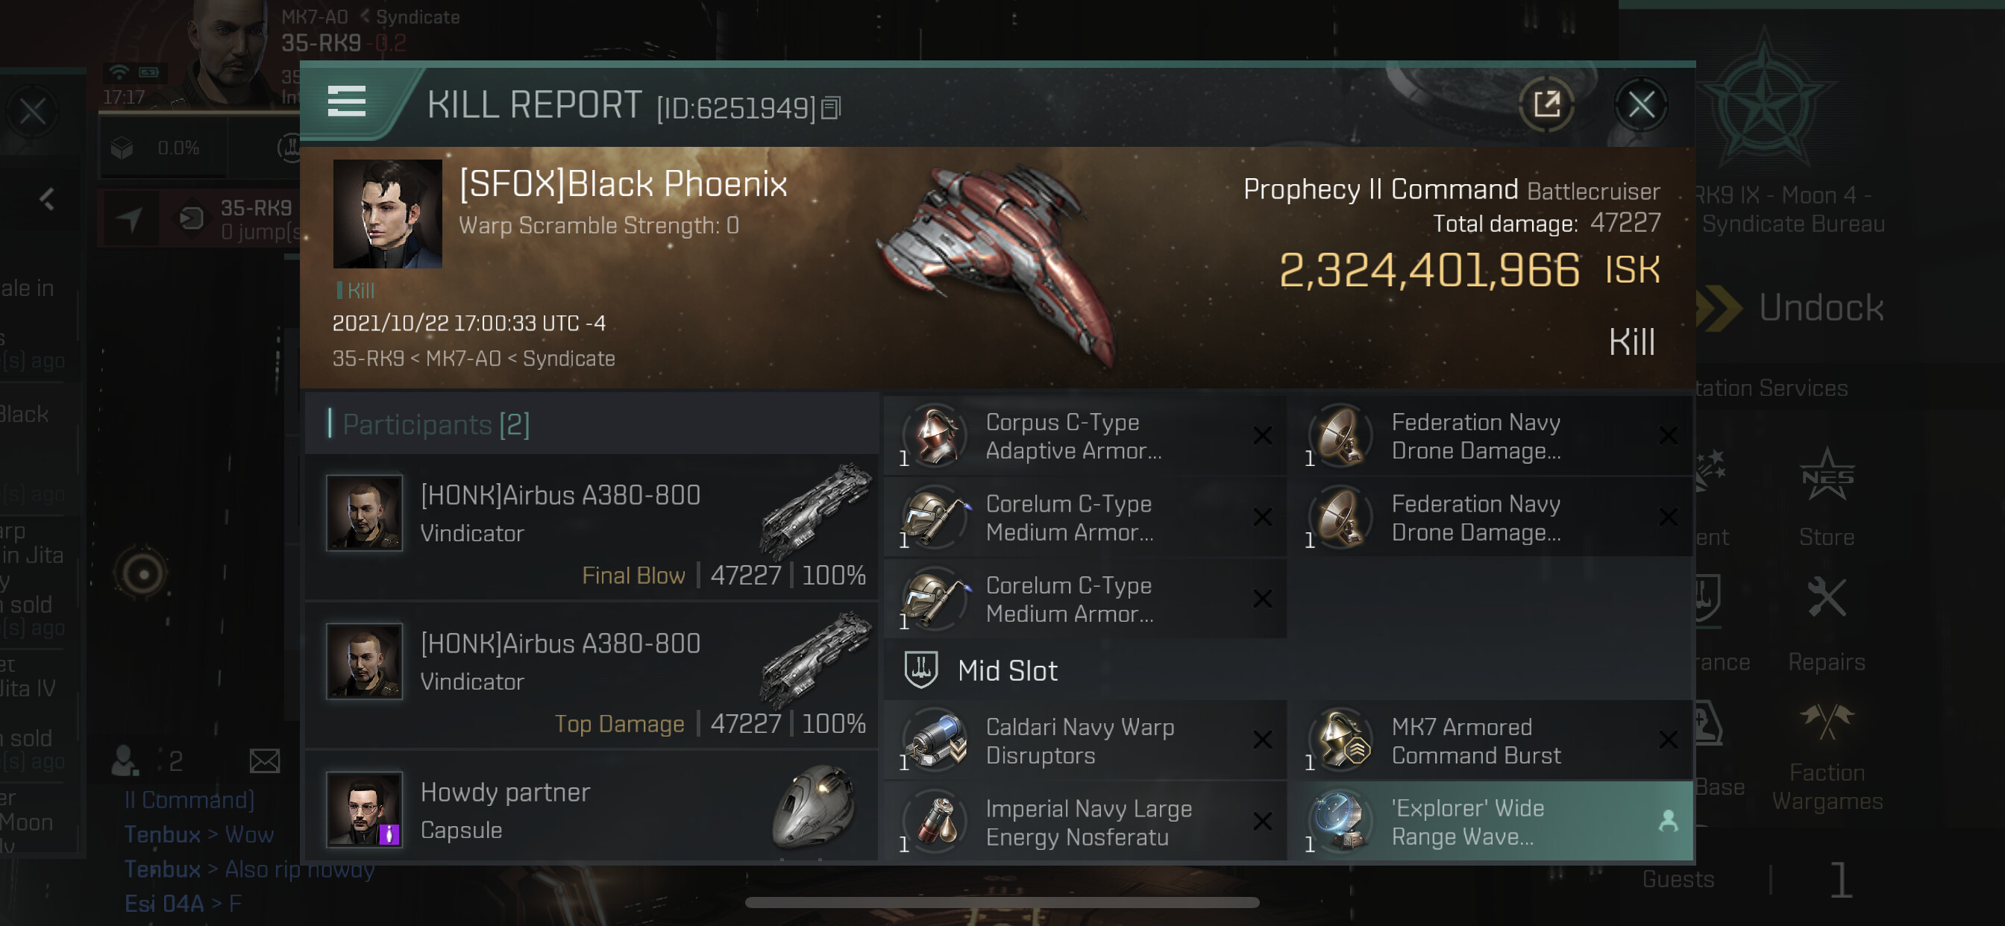Click the horizontal scroll bar at bottom
Image resolution: width=2005 pixels, height=926 pixels.
point(1002,903)
